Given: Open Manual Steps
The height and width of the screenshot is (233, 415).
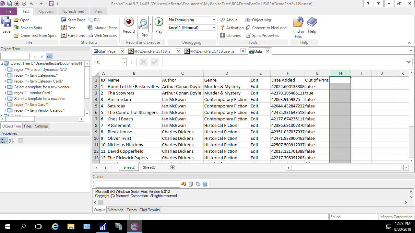Looking at the screenshot, I should coord(102,28).
